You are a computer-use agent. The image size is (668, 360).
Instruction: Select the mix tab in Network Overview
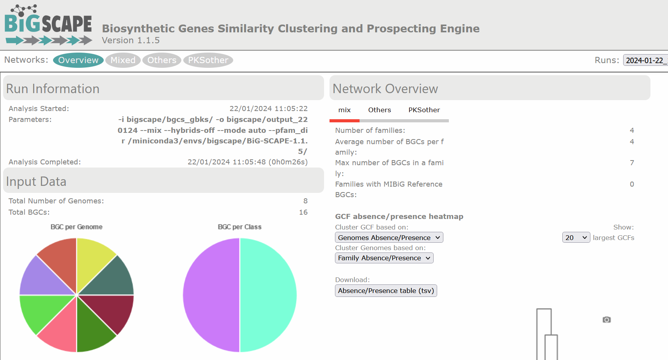(x=344, y=110)
